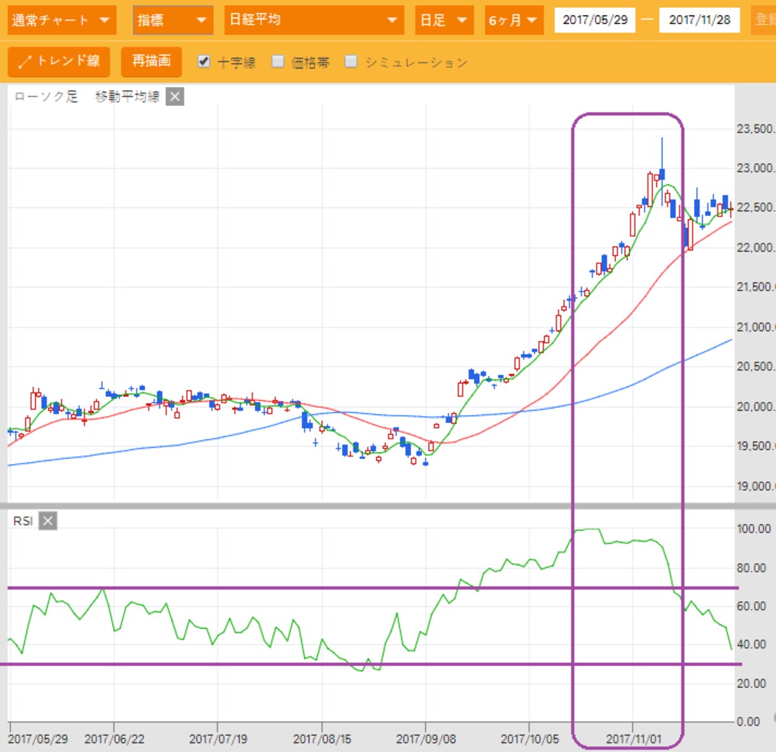Close the RSI indicator panel

click(48, 521)
